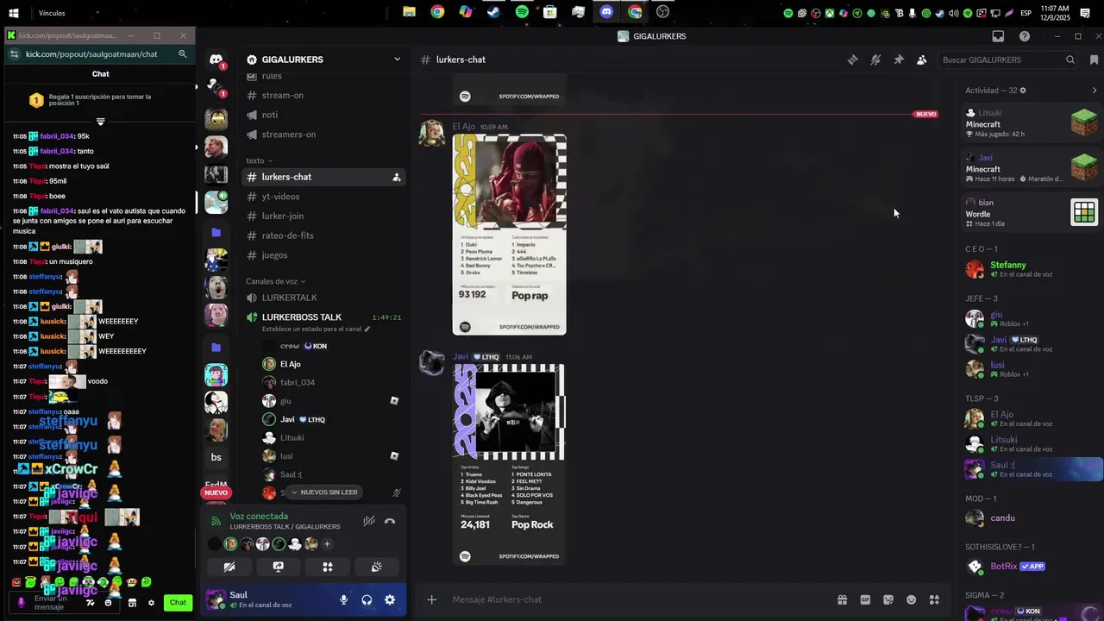This screenshot has width=1104, height=621.
Task: Toggle the member list icon
Action: coord(921,60)
